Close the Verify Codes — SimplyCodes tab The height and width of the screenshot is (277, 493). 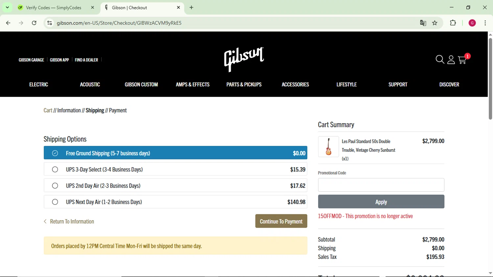(93, 8)
